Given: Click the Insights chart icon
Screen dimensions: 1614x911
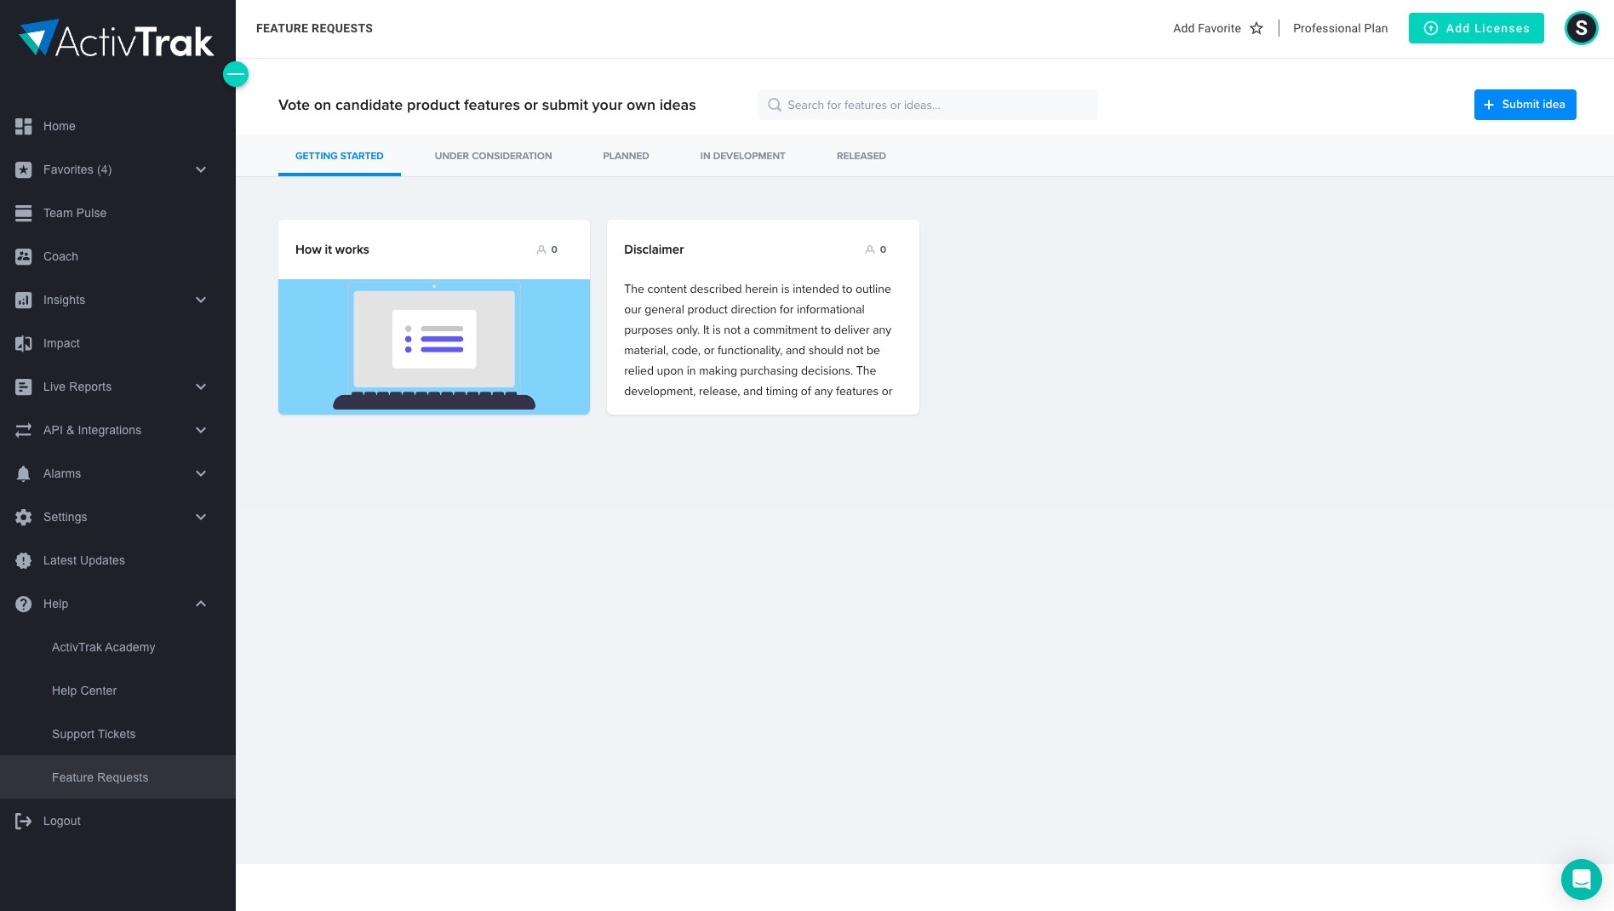Looking at the screenshot, I should [x=24, y=300].
